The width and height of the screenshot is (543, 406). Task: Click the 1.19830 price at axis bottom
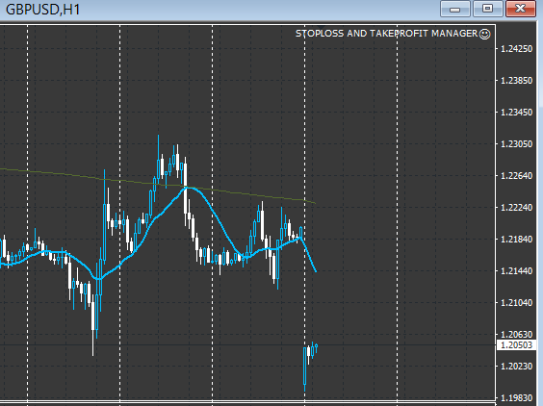pos(516,398)
